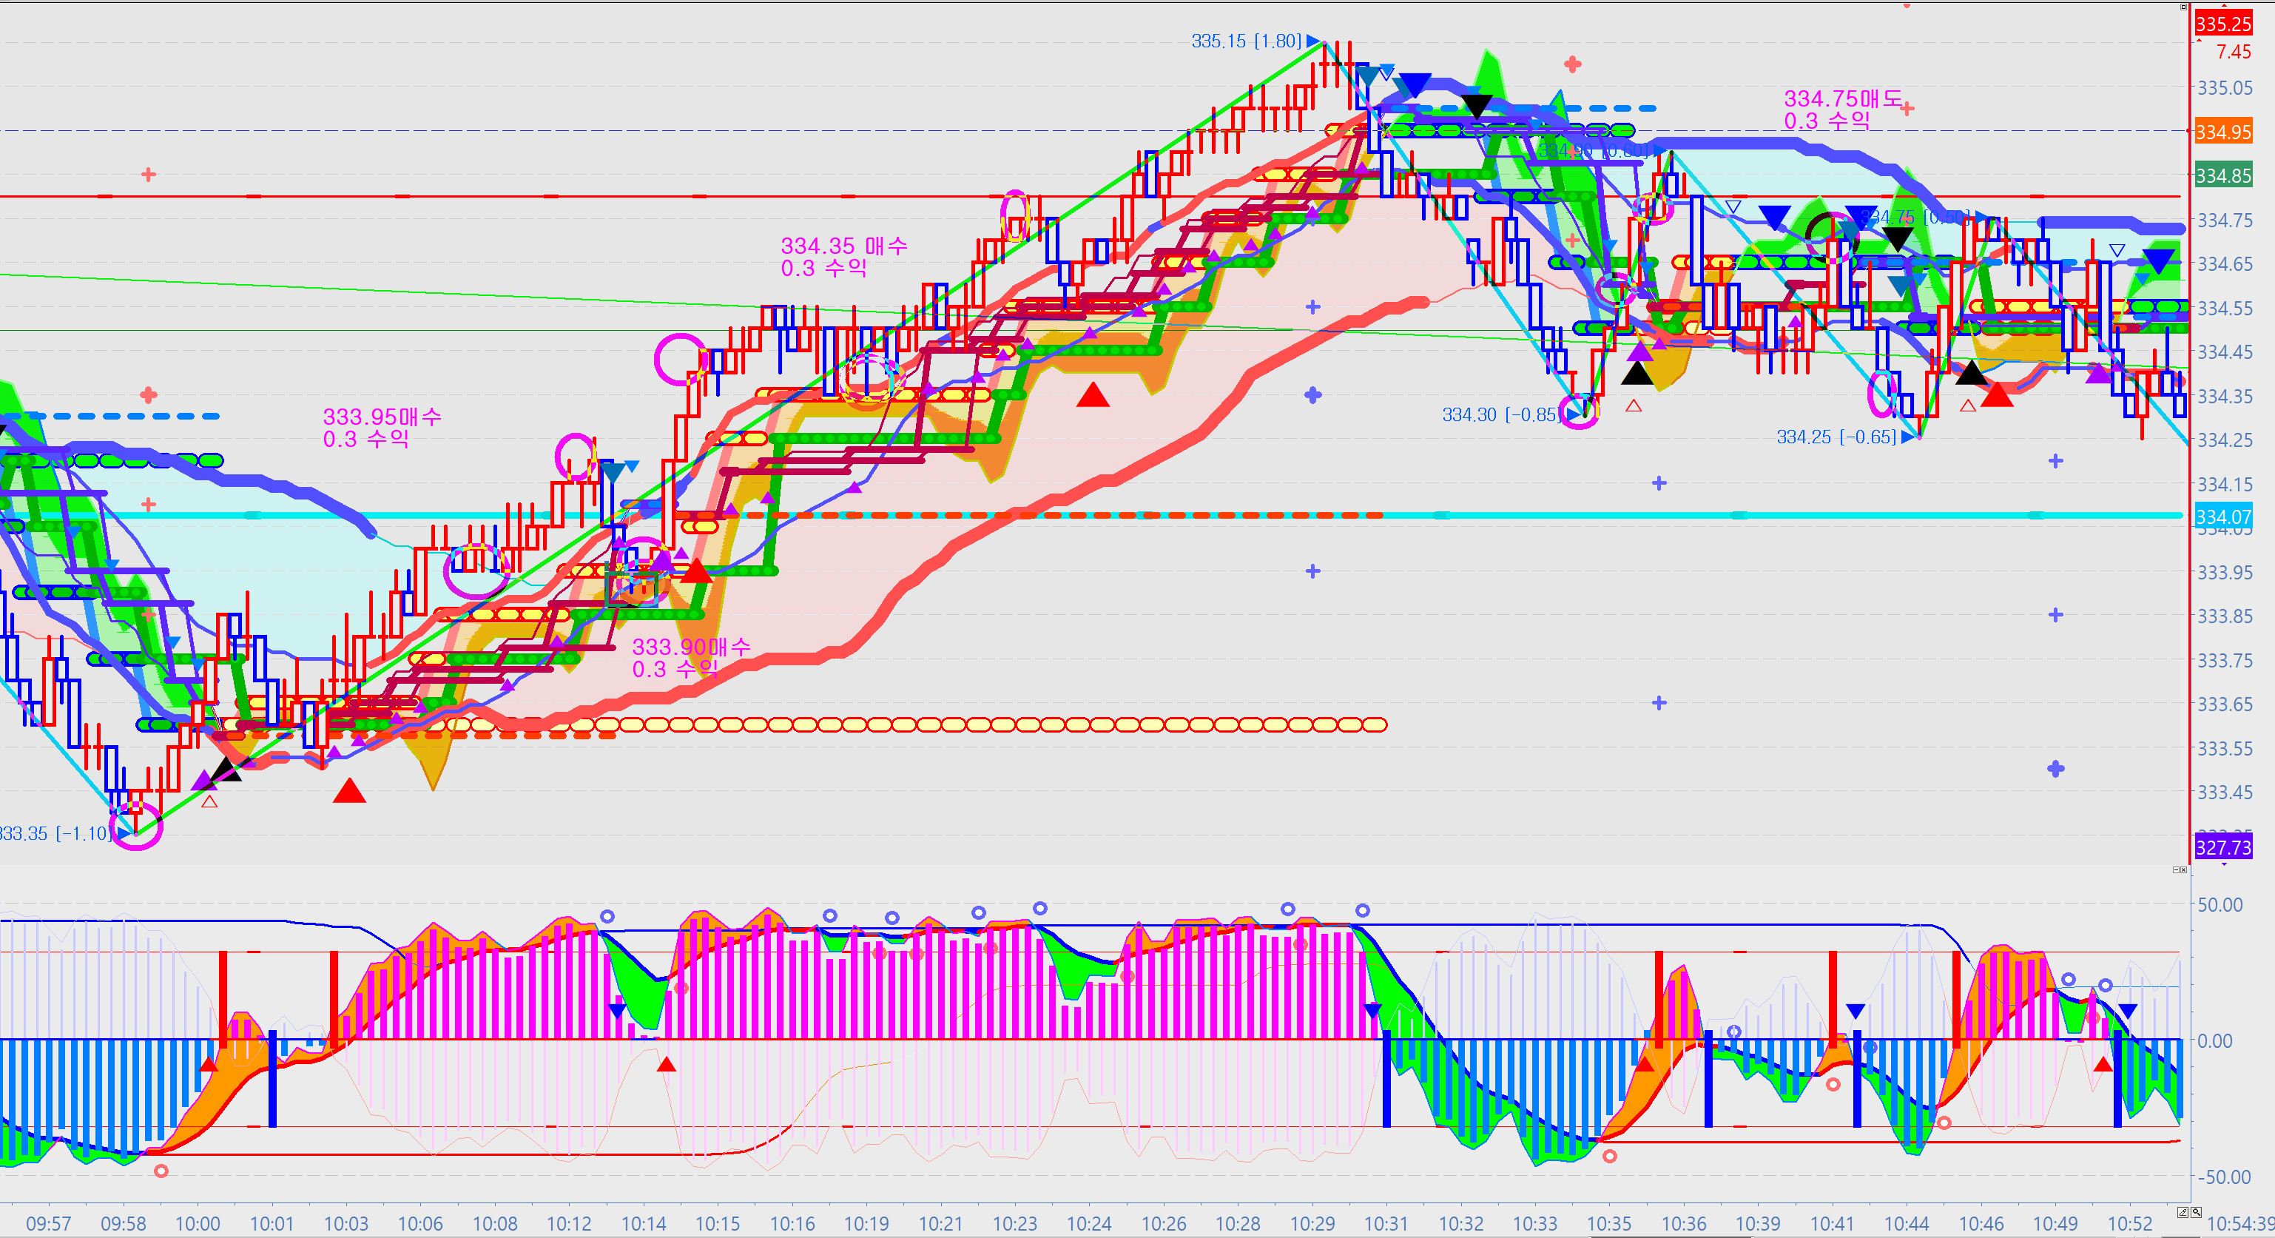
Task: Select the '334.35 매수' buy annotation text
Action: tap(843, 246)
